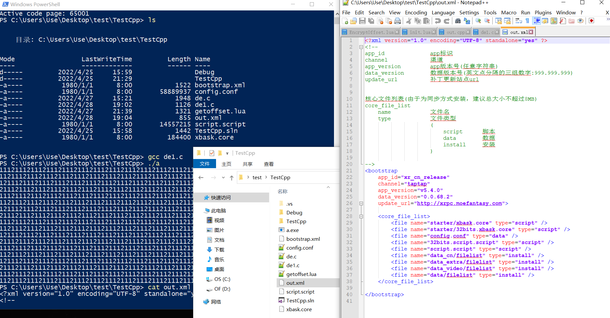
Task: Click the Undo arrow in Notepad++ toolbar
Action: click(438, 21)
